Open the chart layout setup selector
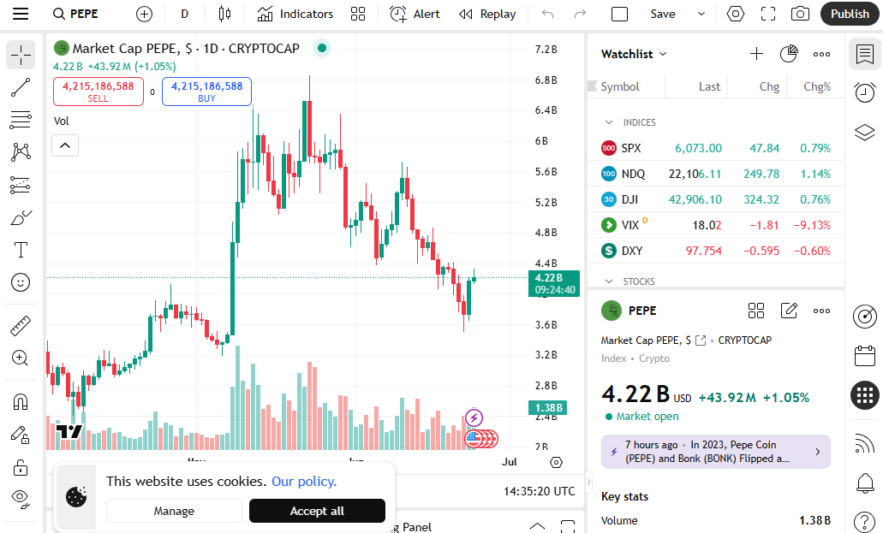Screen dimensions: 883x533 [619, 14]
